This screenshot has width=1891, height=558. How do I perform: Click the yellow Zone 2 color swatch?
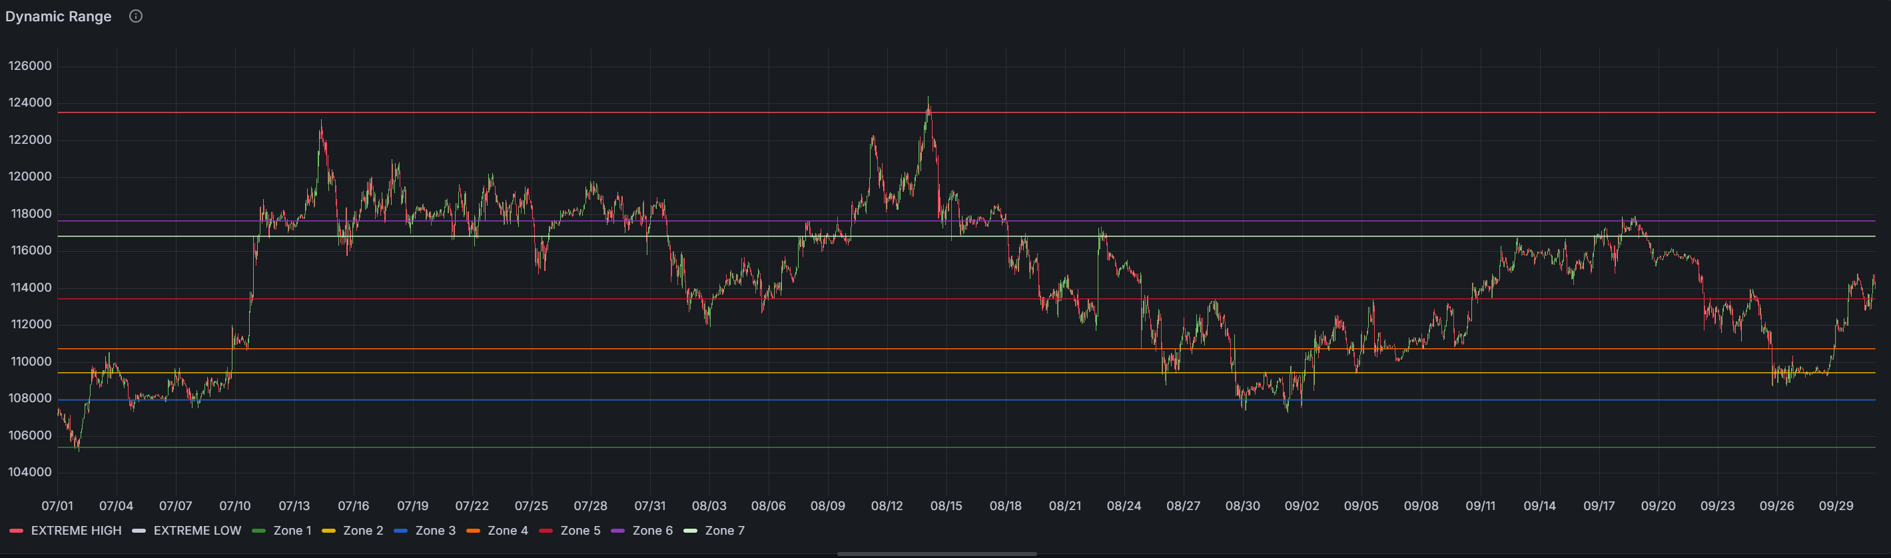pyautogui.click(x=328, y=531)
